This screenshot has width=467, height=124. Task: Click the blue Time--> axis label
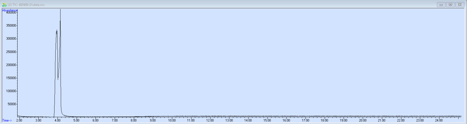coord(7,121)
